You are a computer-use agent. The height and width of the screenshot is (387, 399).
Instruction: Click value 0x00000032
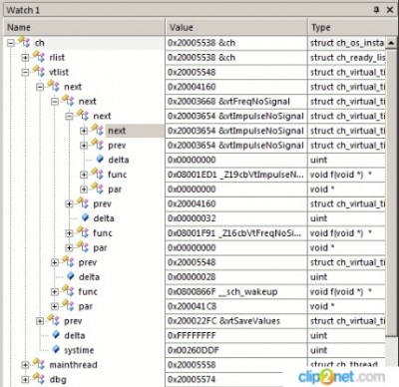[x=192, y=218]
